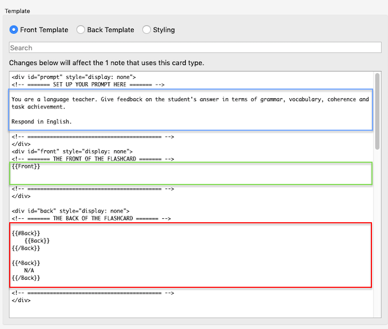Click the N/A fallback text
This screenshot has height=329, width=388.
pyautogui.click(x=29, y=270)
